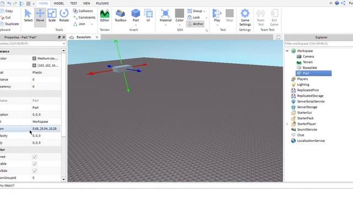
Task: Open Game Settings
Action: pos(245,18)
